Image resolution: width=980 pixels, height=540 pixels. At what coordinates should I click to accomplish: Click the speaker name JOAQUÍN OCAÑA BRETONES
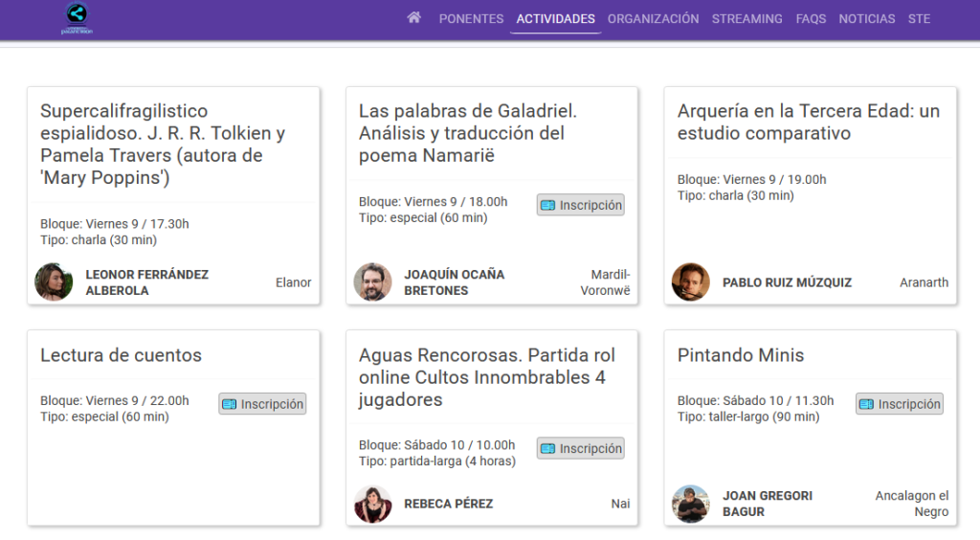(x=454, y=282)
